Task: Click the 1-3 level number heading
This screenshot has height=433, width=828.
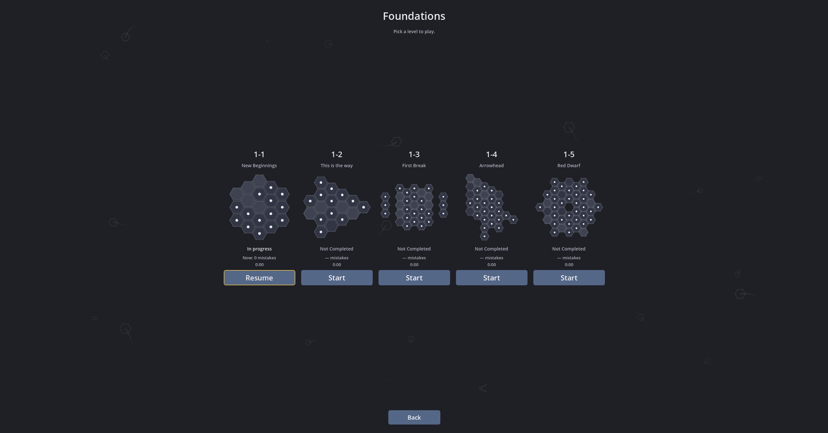Action: point(414,154)
